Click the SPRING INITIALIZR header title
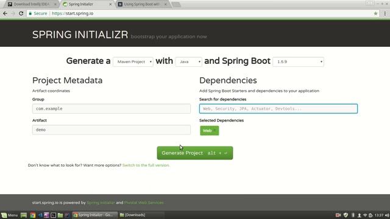 pos(80,35)
